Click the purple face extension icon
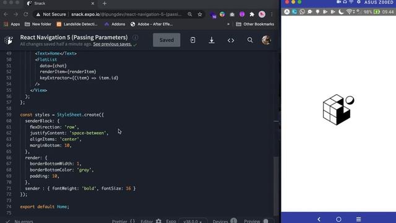This screenshot has width=396, height=223. 242,14
